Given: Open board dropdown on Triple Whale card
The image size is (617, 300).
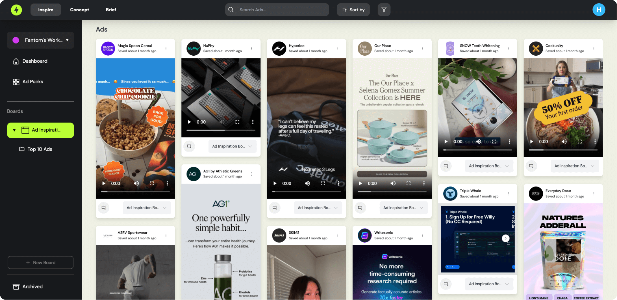Looking at the screenshot, I should (x=489, y=284).
